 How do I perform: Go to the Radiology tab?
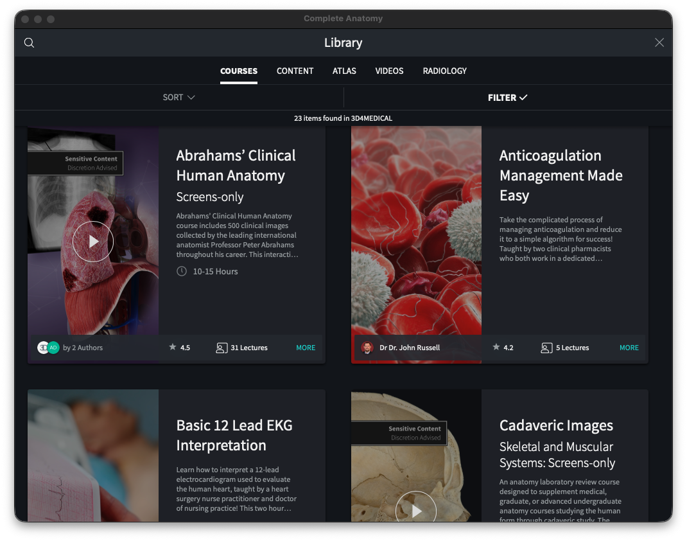[445, 71]
